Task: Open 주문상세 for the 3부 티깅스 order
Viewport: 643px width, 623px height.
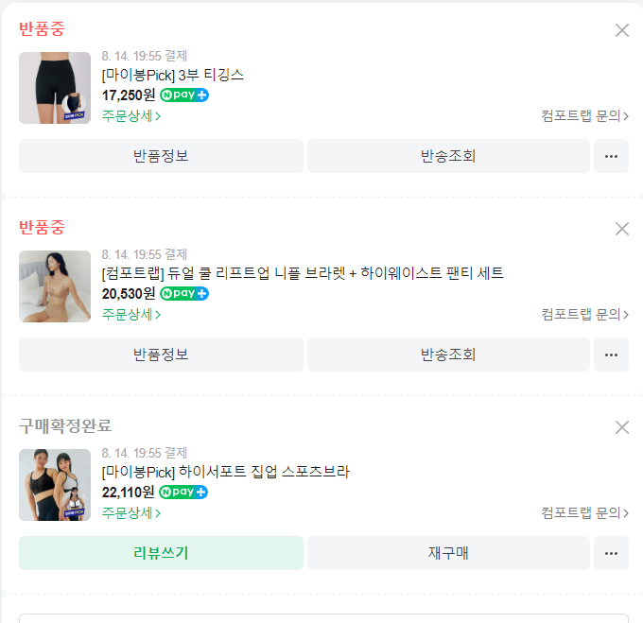Action: click(x=131, y=116)
